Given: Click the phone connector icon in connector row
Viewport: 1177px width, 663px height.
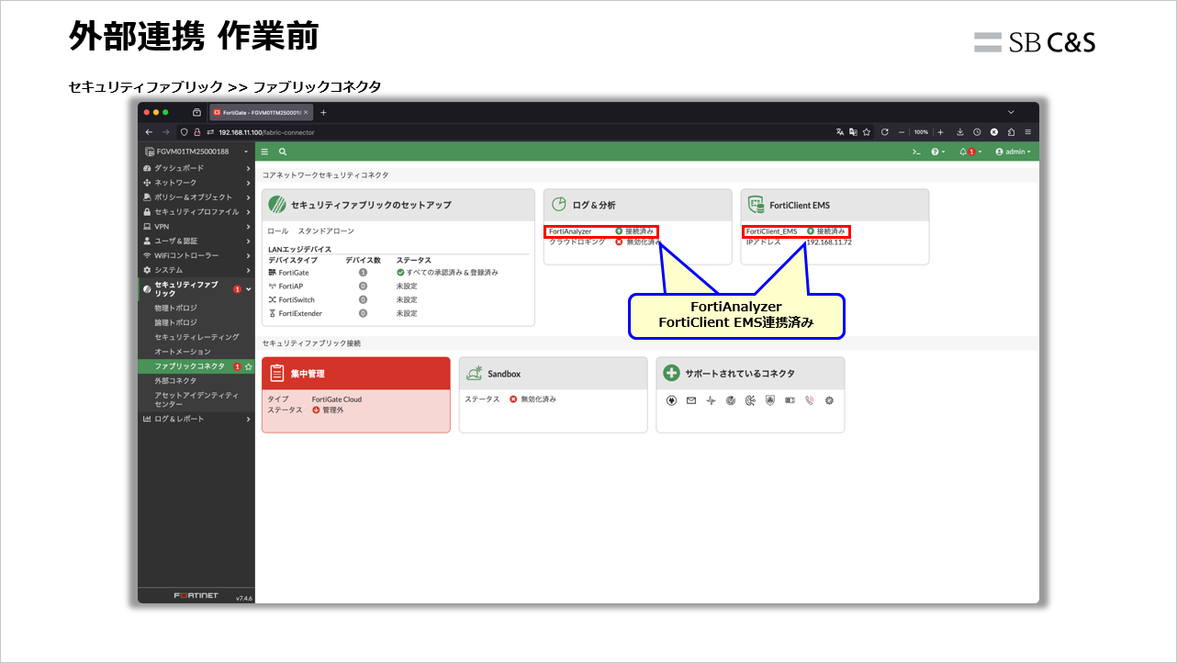Looking at the screenshot, I should click(x=808, y=400).
